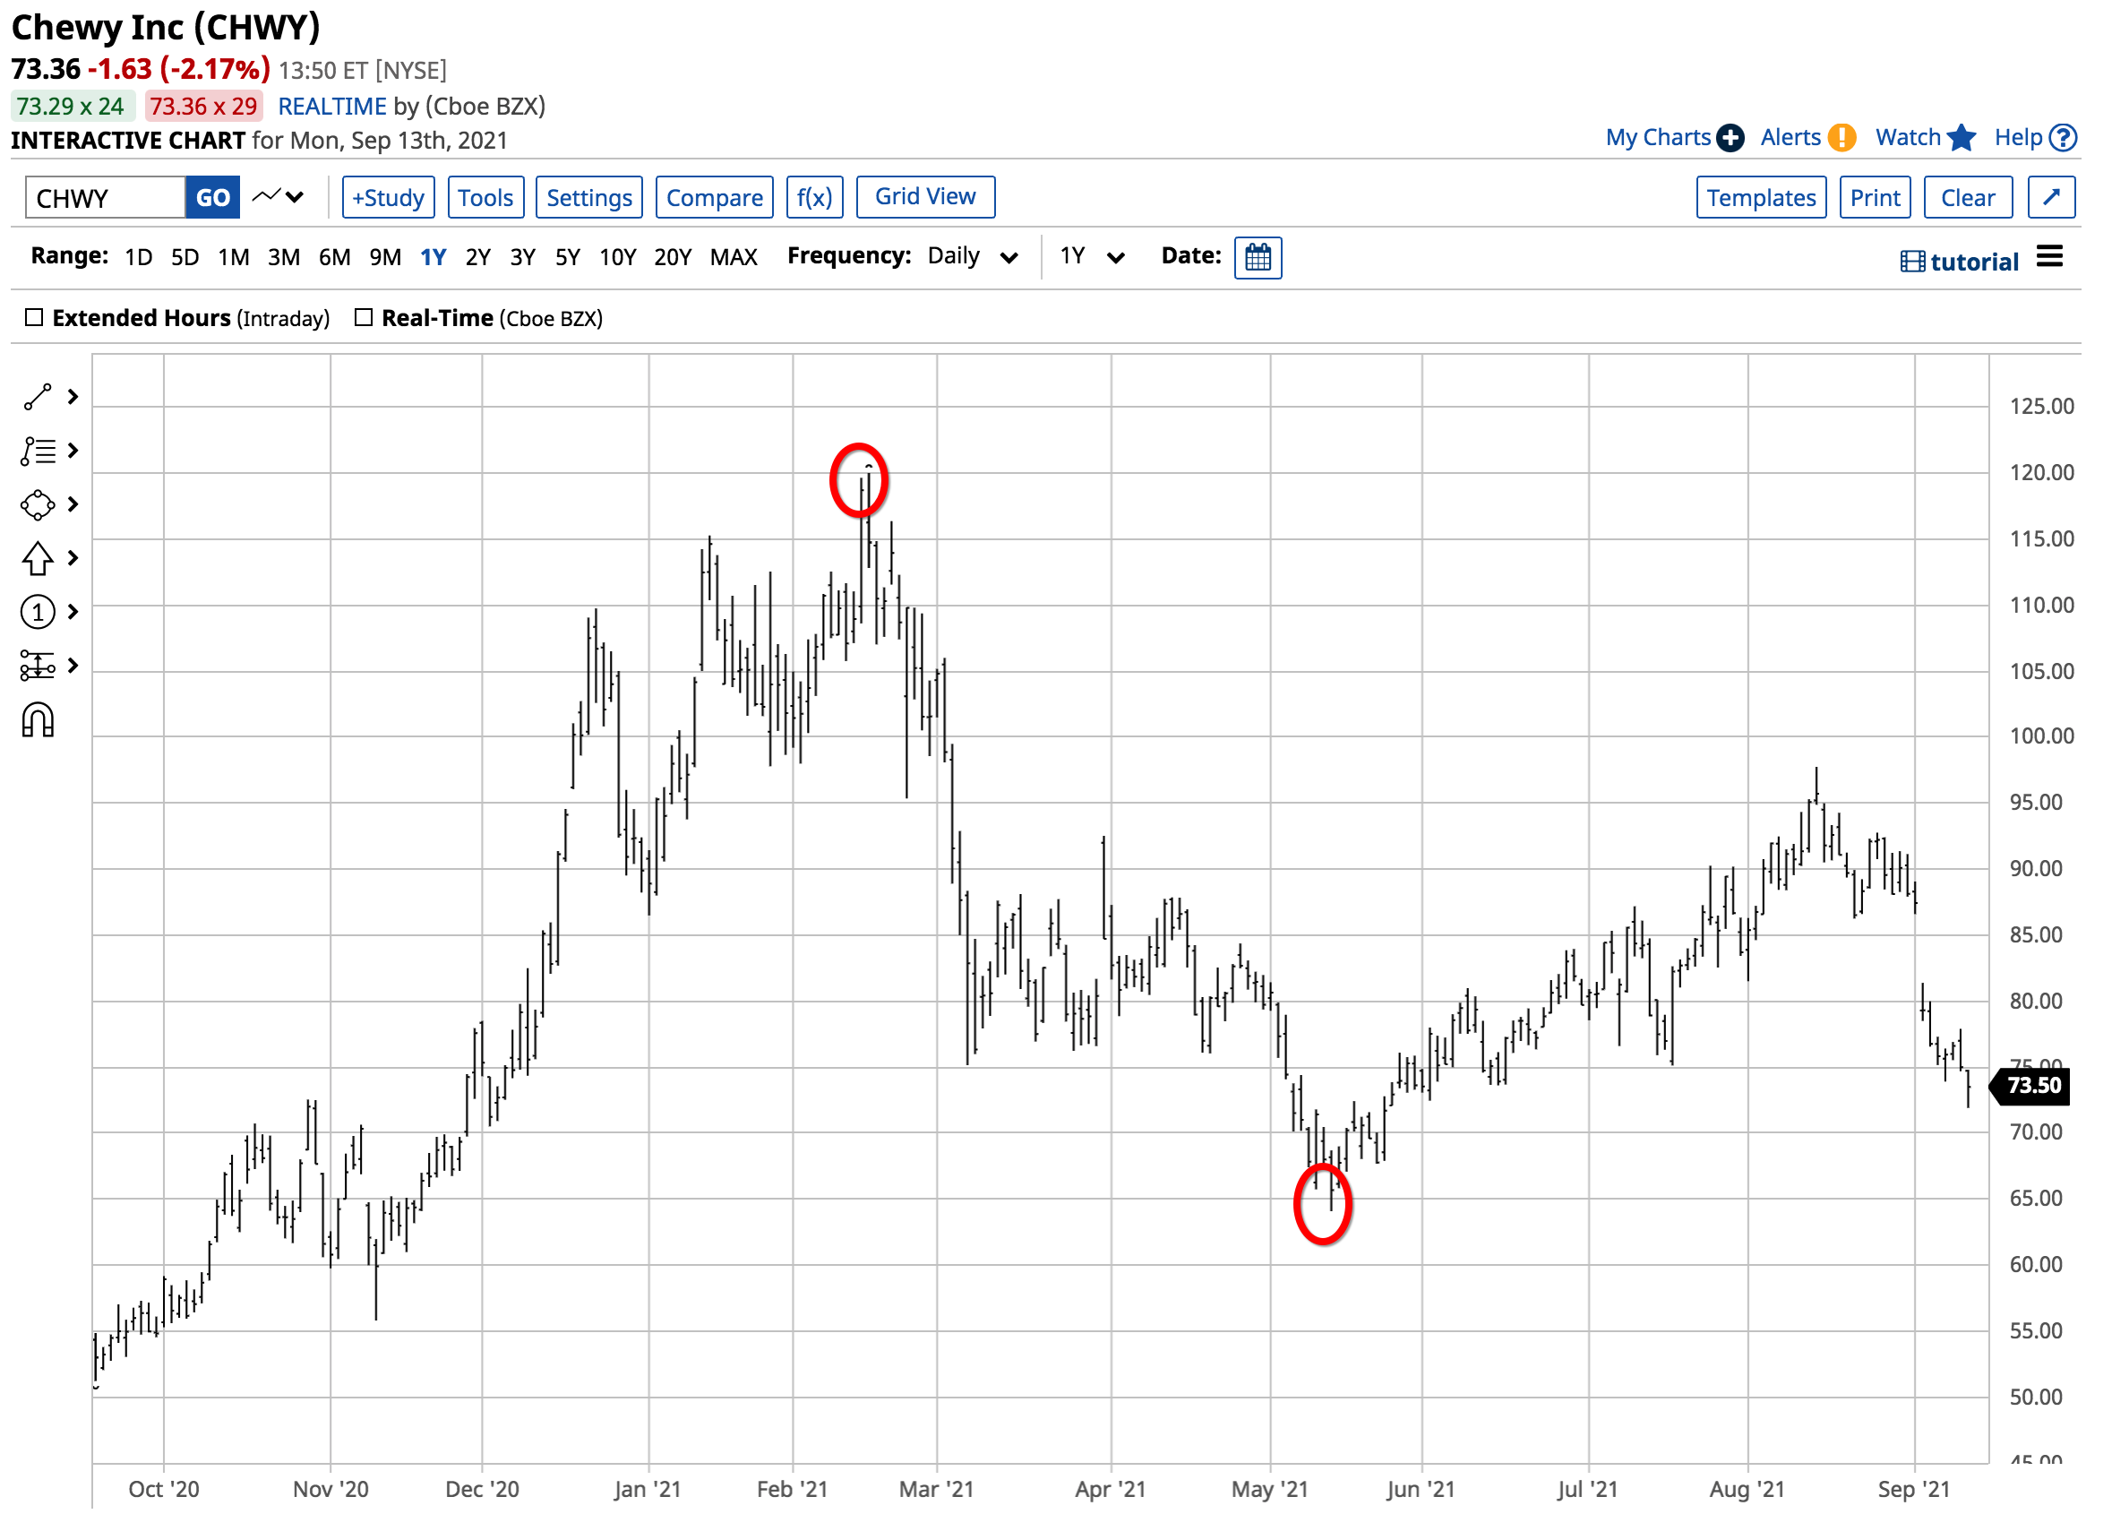Select the trend line drawing tool

[x=38, y=397]
